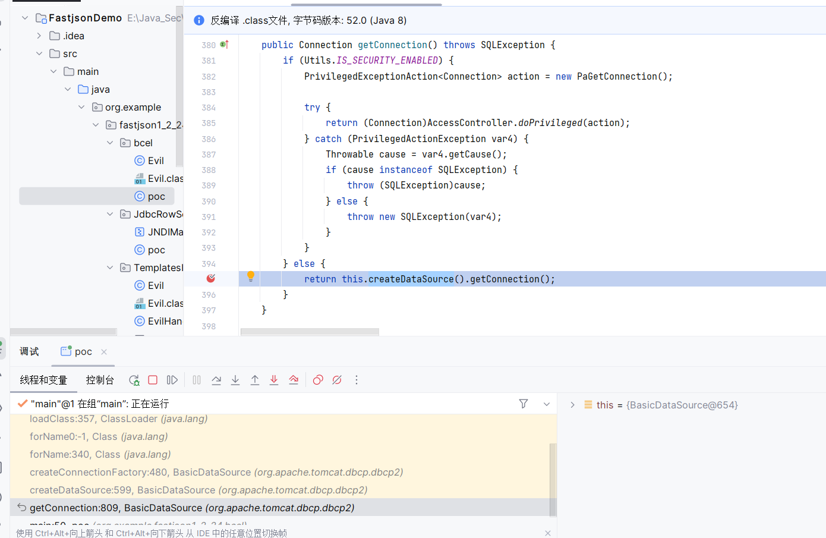
Task: Switch to the 控制台 tab
Action: tap(100, 380)
